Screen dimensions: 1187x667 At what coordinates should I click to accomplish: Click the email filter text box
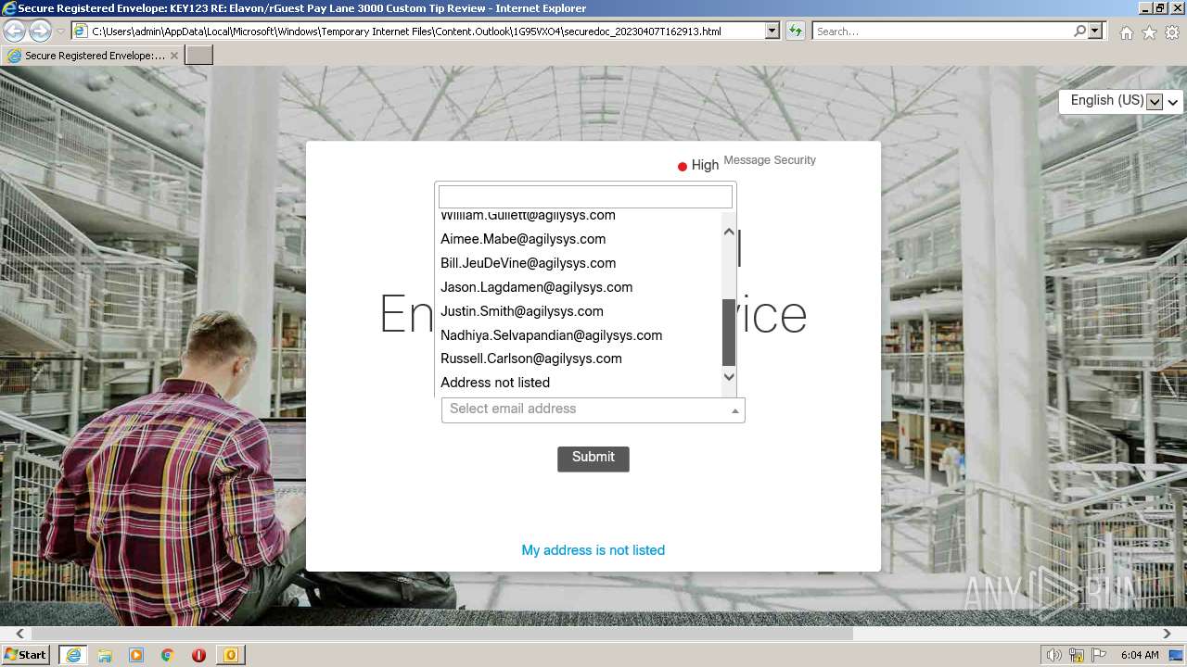point(585,196)
